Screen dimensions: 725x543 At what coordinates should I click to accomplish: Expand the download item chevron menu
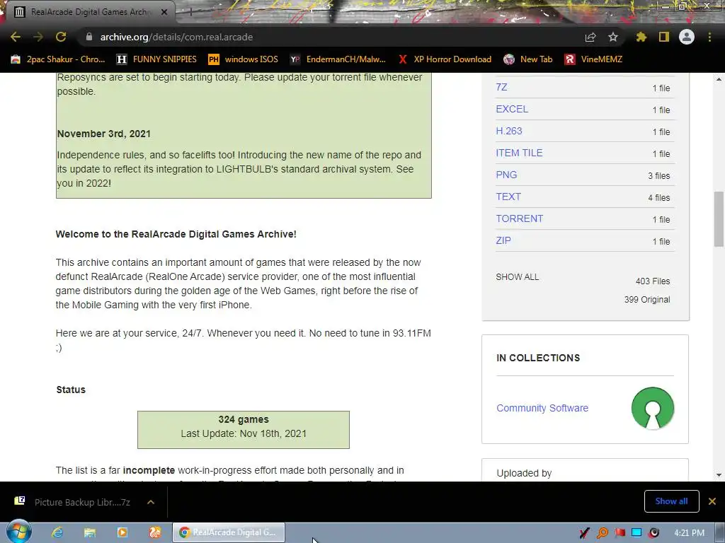tap(151, 502)
